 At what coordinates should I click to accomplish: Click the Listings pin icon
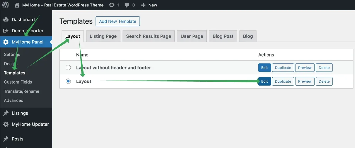pyautogui.click(x=6, y=113)
